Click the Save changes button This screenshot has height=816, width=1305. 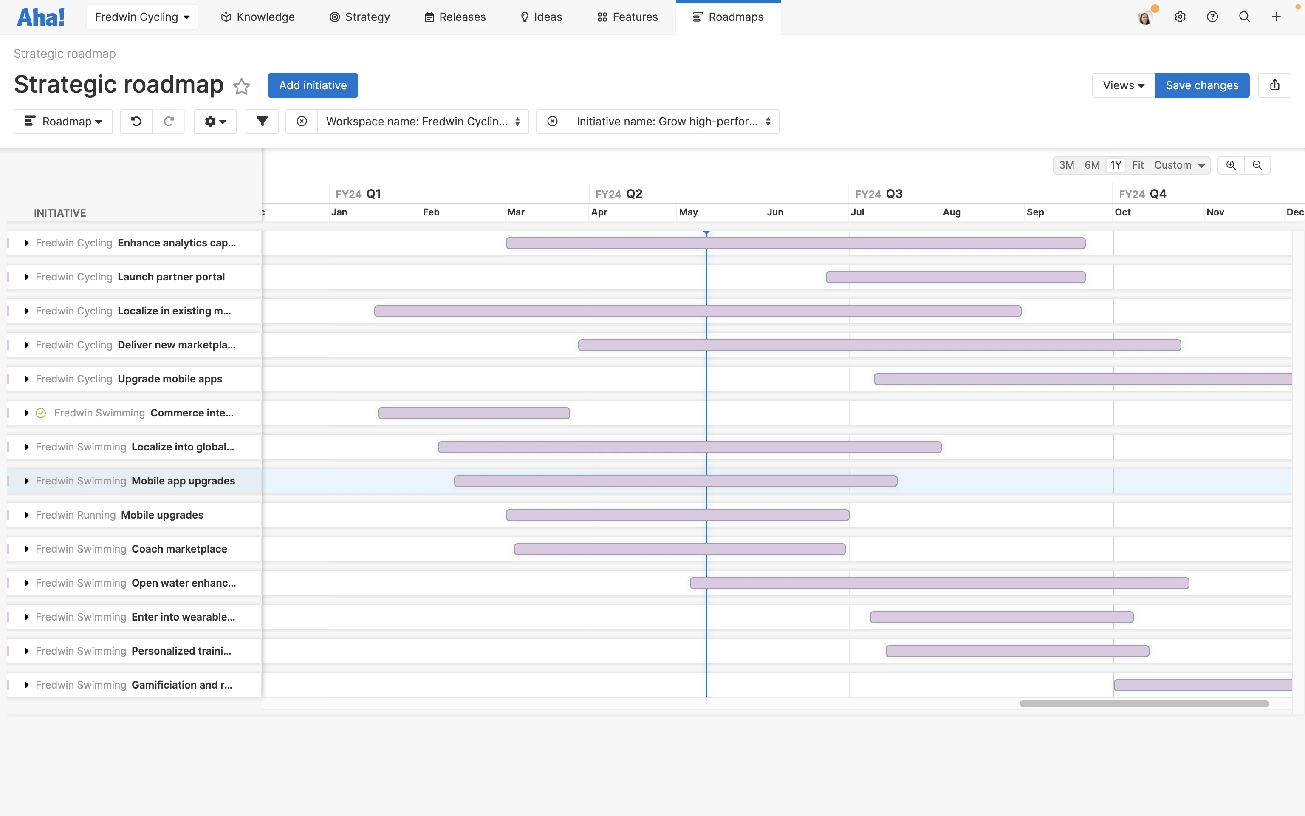coord(1201,85)
